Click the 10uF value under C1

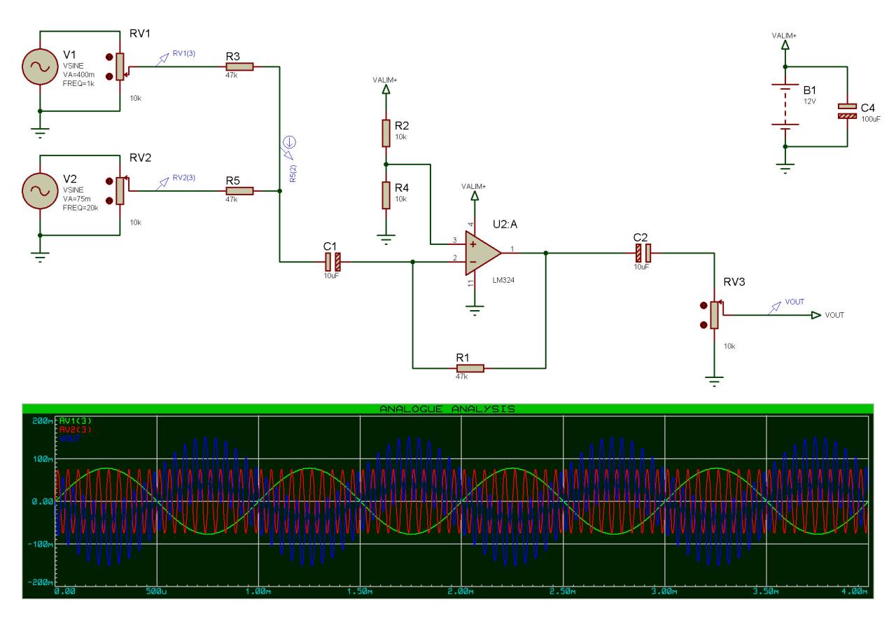pyautogui.click(x=330, y=276)
